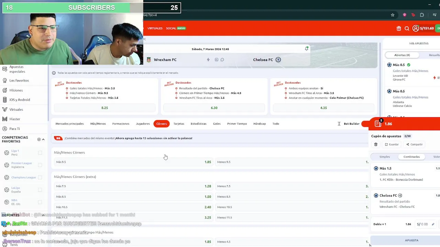This screenshot has width=440, height=247.
Task: Switch to Más/Menos markets tab
Action: coord(98,124)
